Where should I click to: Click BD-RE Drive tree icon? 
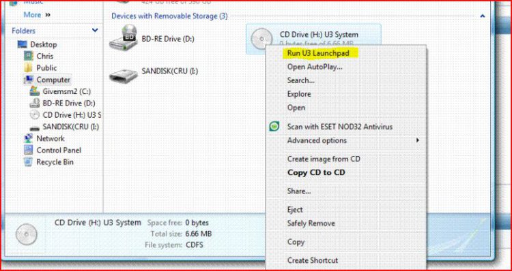tap(35, 103)
